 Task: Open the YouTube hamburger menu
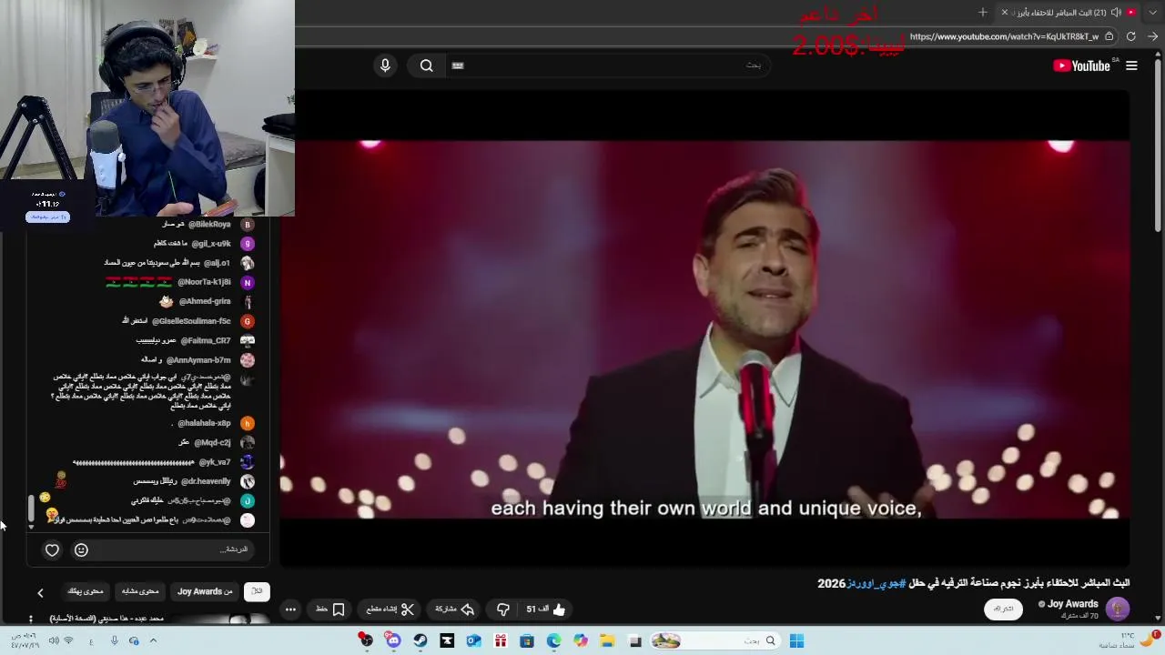tap(1131, 65)
